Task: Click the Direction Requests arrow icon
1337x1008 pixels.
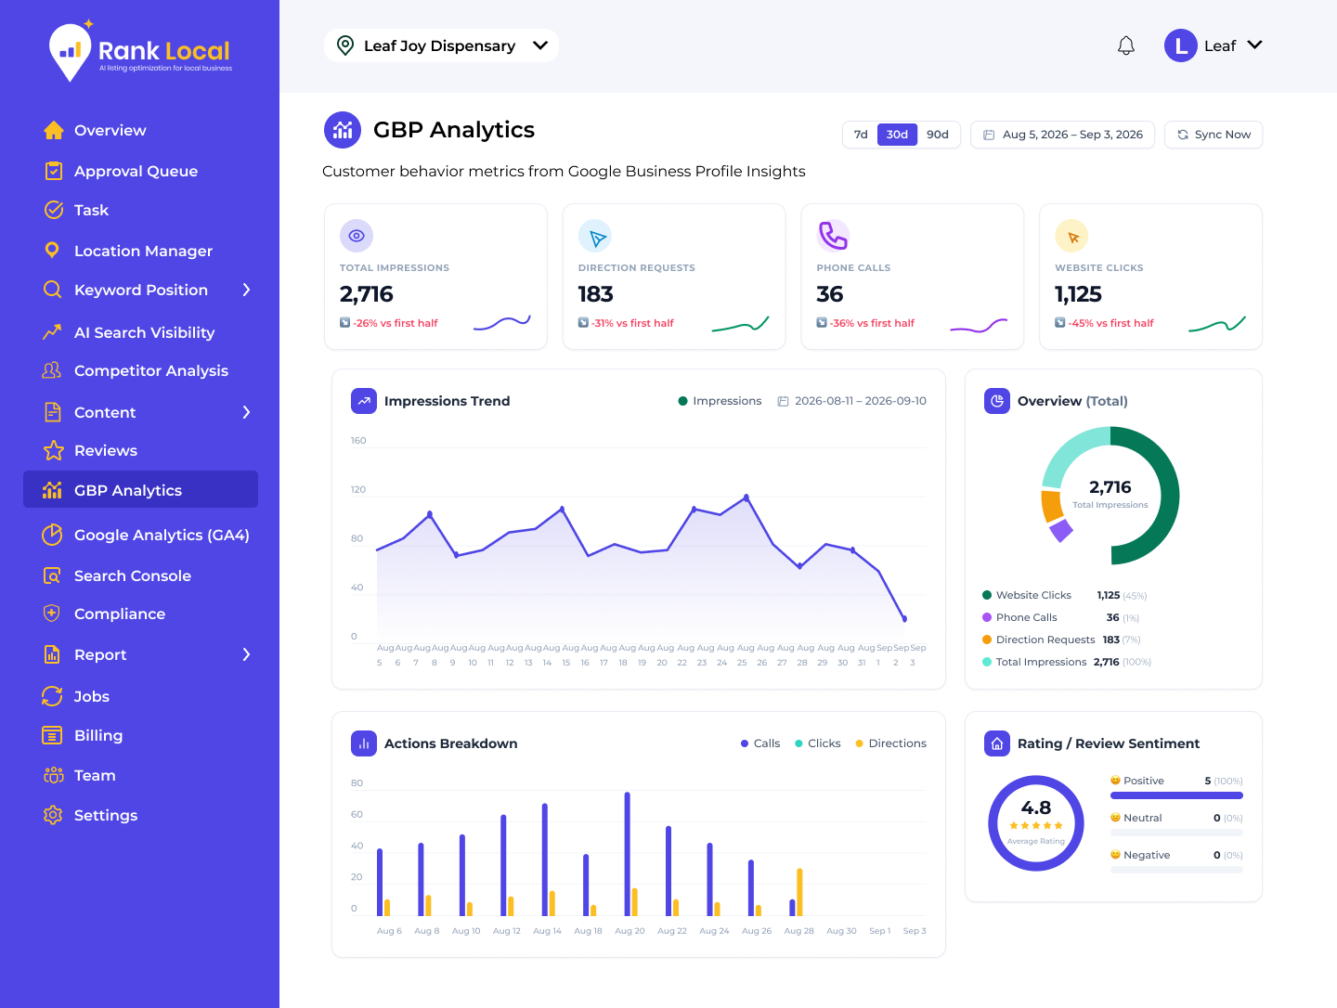Action: 595,236
